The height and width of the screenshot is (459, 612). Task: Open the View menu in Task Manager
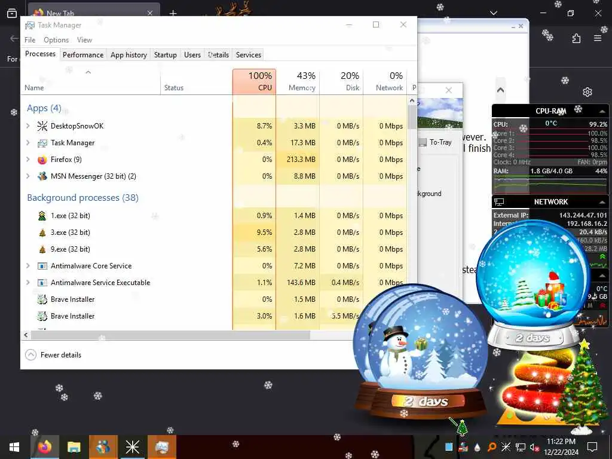point(84,40)
